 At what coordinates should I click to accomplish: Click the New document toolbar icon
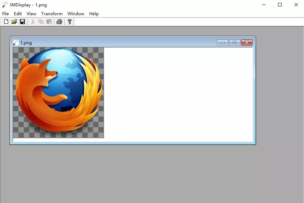point(6,22)
